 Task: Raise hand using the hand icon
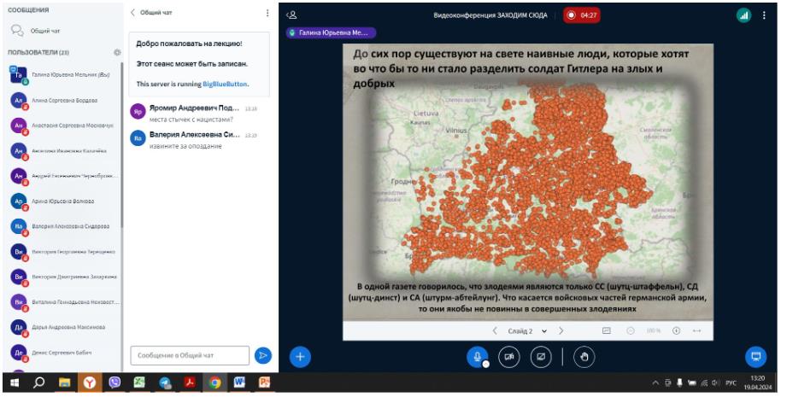tap(584, 357)
